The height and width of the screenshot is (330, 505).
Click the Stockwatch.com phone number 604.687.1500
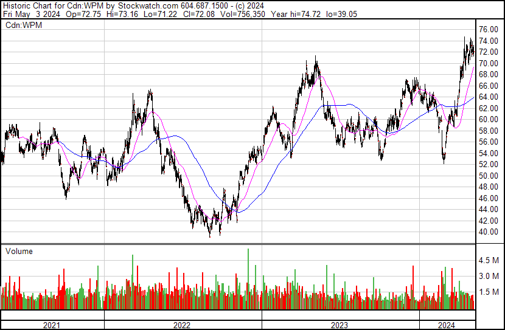[204, 6]
